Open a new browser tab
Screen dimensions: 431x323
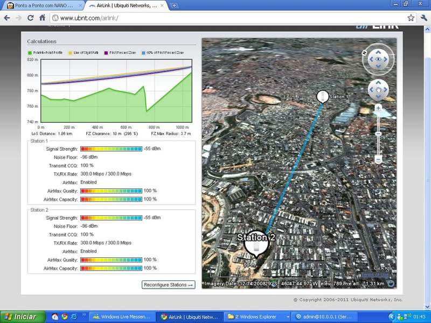coord(174,5)
